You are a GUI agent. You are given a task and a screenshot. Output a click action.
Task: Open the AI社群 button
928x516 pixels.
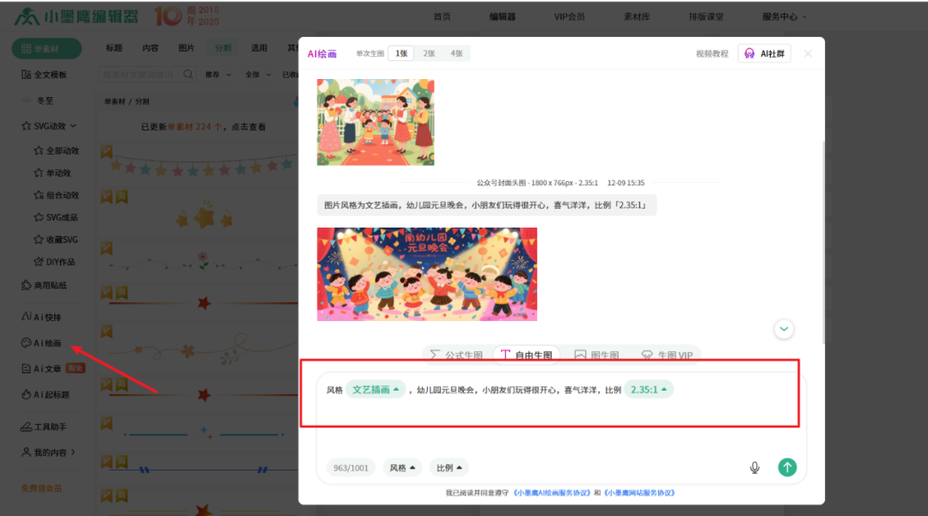(764, 52)
